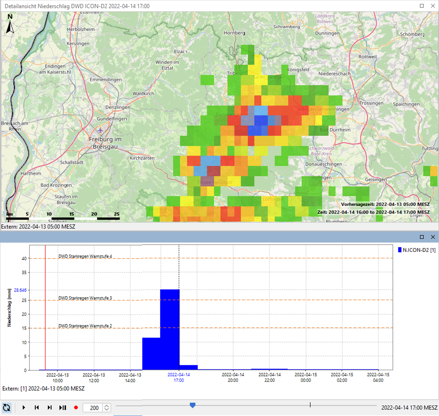
Task: Click the tallest blue precipitation bar
Action: 170,329
